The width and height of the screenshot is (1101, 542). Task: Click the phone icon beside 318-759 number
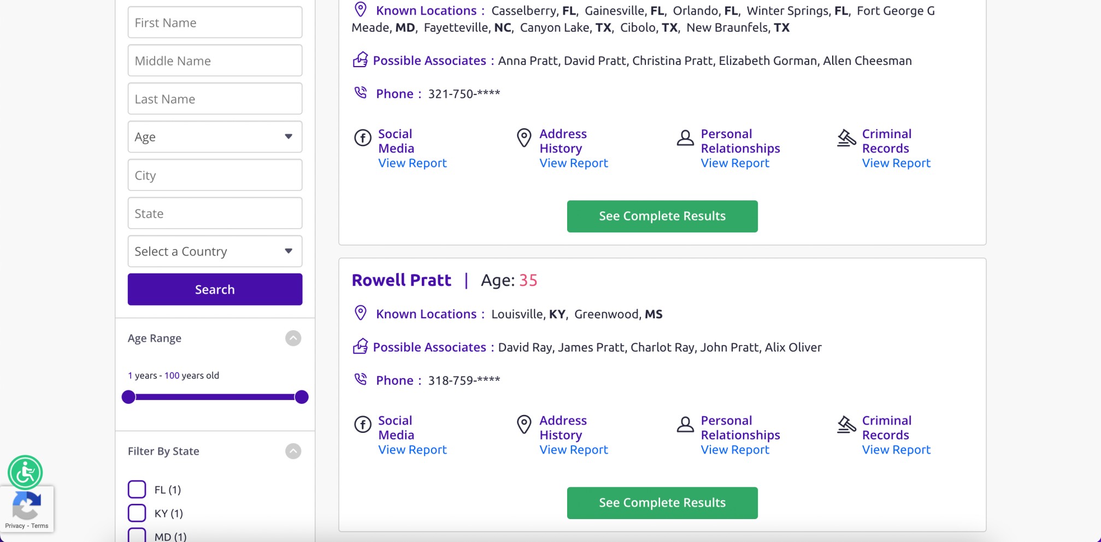[x=361, y=379]
